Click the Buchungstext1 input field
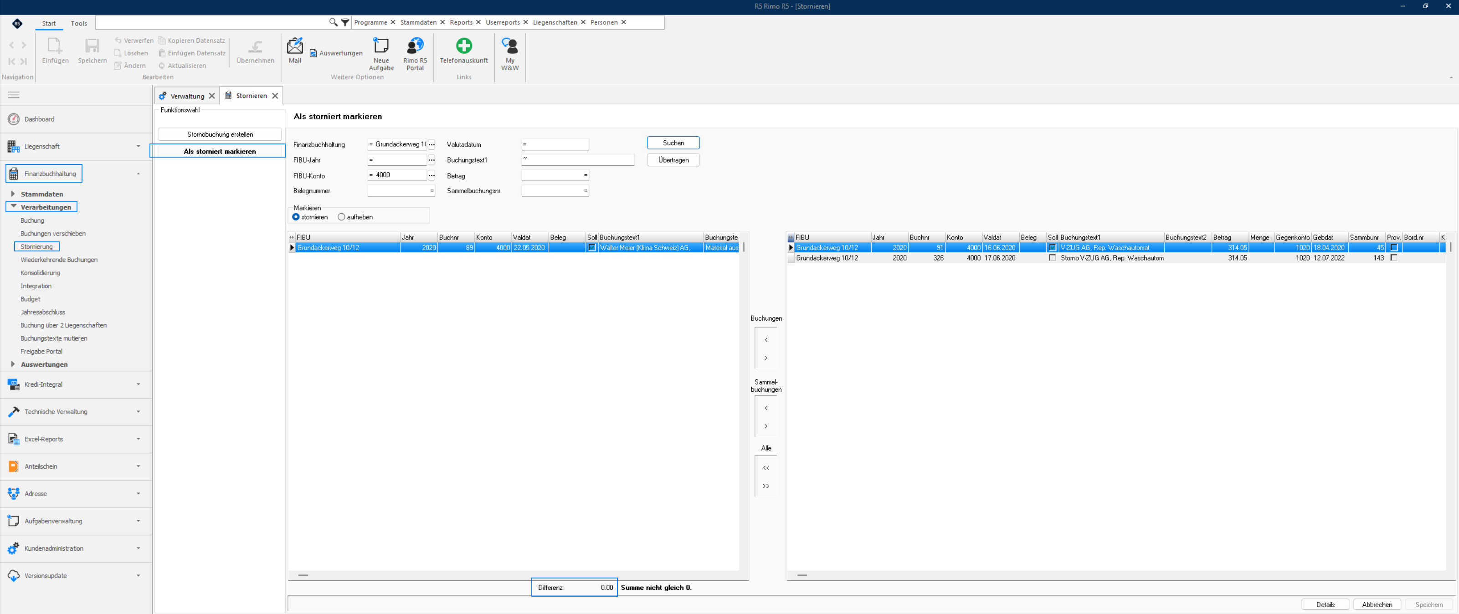Image resolution: width=1459 pixels, height=614 pixels. click(x=577, y=160)
